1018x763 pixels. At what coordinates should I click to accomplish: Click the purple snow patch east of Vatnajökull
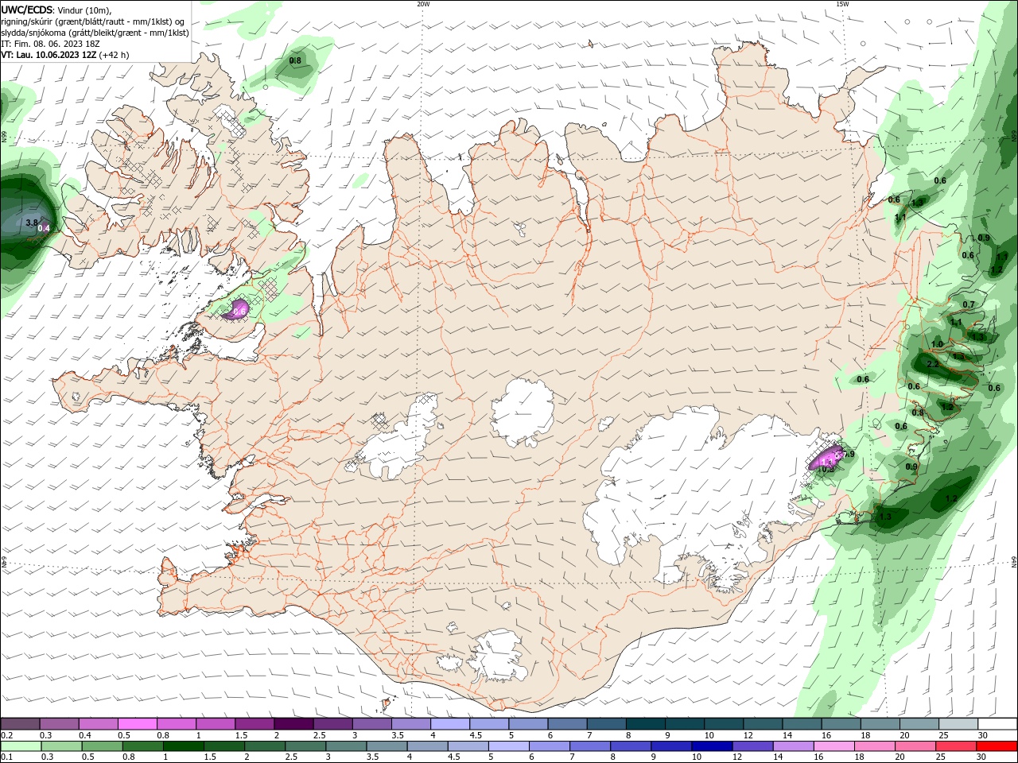click(827, 459)
